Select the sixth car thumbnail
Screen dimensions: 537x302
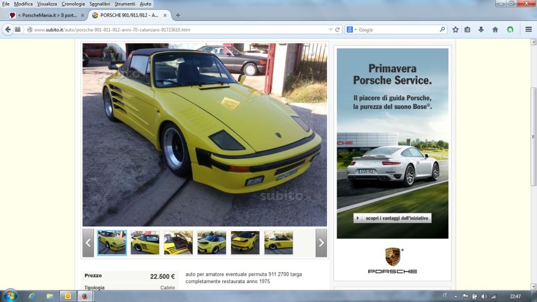point(278,243)
